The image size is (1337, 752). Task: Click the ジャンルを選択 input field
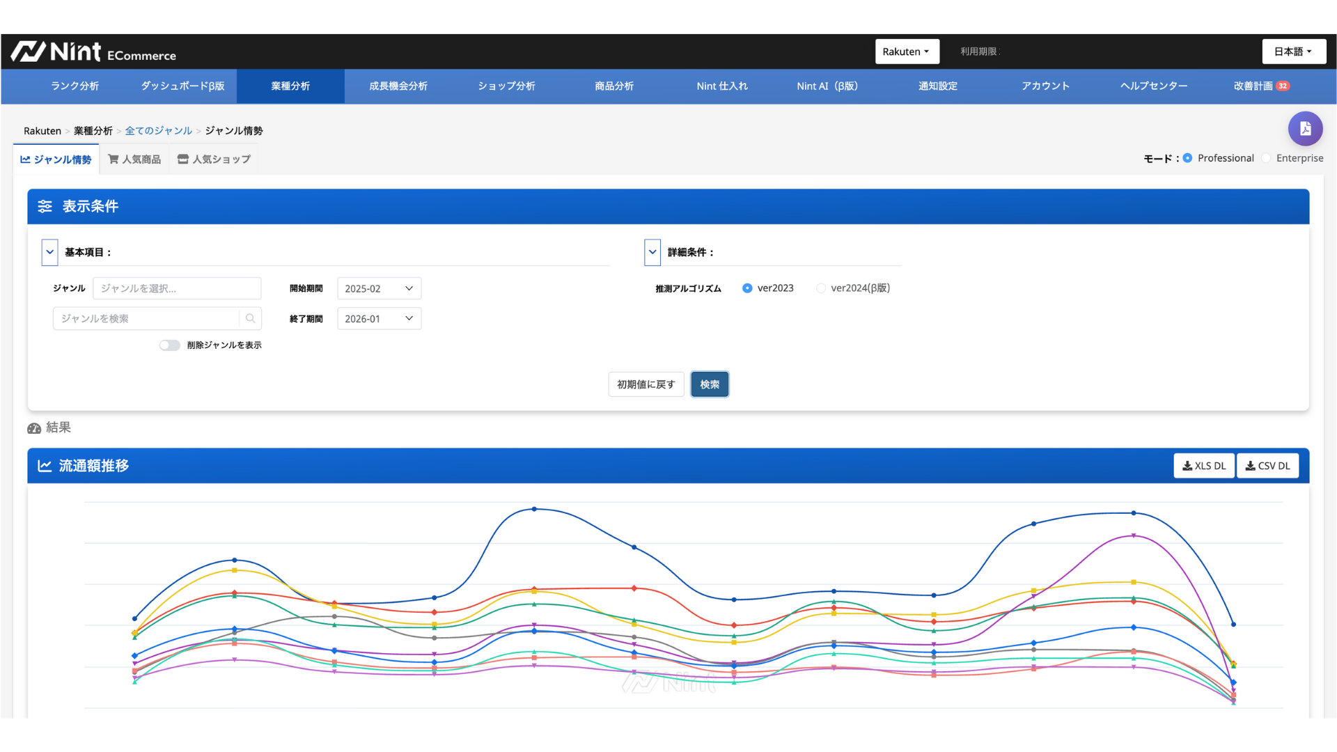176,288
